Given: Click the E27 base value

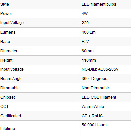Looking at the screenshot, I should point(85,42).
